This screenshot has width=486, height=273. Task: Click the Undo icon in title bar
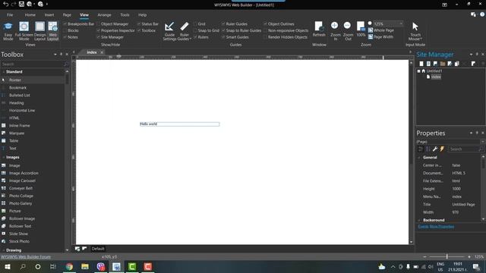(x=5, y=4)
